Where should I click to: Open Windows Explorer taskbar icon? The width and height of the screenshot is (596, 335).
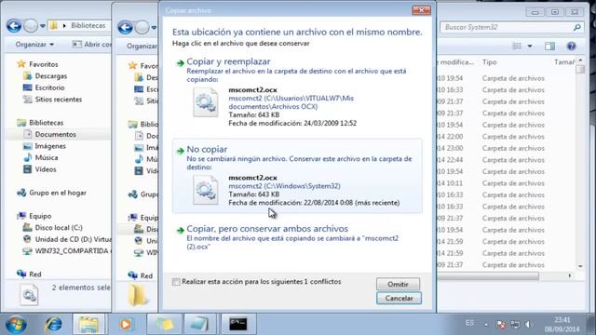[x=88, y=325]
